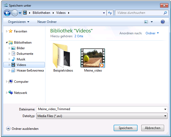Viewport: 171px width, 137px height.
Task: Click the Meine_video file name label
Action: tap(93, 70)
